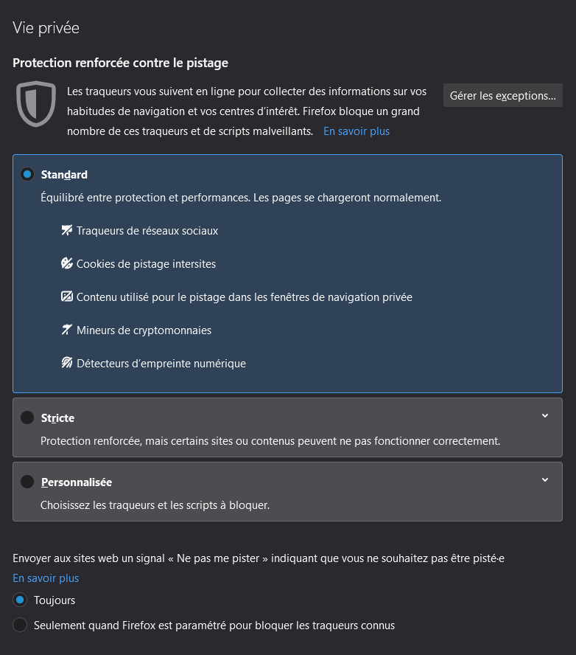Expand the Personnalisée section chevron
The height and width of the screenshot is (655, 576).
point(545,480)
